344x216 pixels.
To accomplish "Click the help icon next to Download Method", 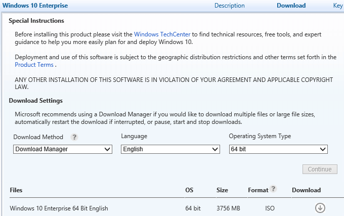I will tap(74, 137).
